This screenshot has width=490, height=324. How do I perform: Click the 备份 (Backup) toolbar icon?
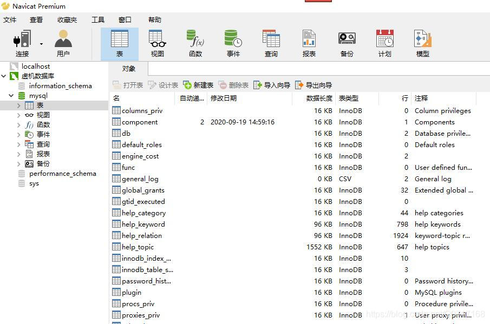347,43
